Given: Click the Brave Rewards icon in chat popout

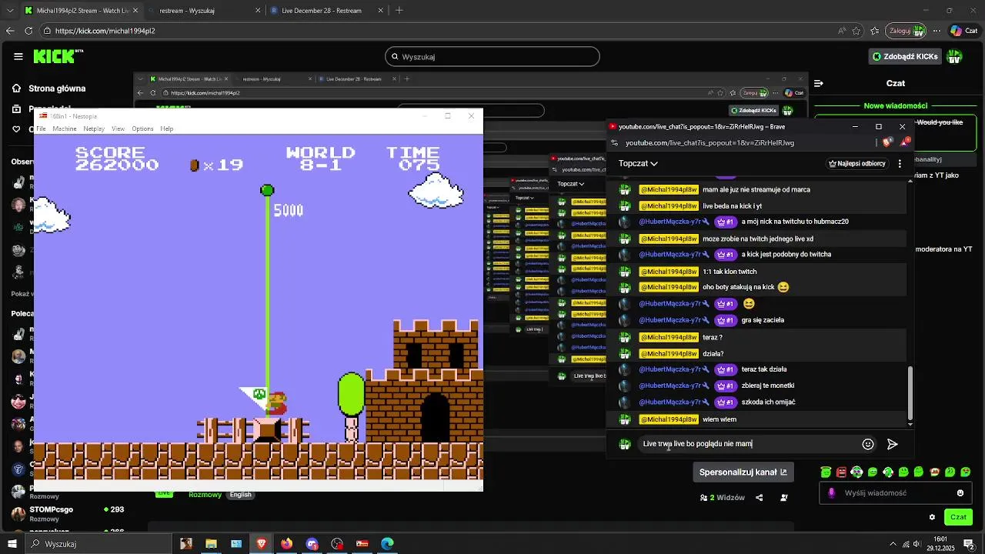Looking at the screenshot, I should pos(906,142).
